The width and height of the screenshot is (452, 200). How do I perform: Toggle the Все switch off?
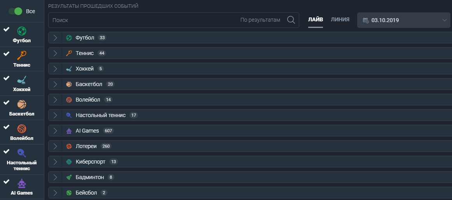pyautogui.click(x=15, y=11)
